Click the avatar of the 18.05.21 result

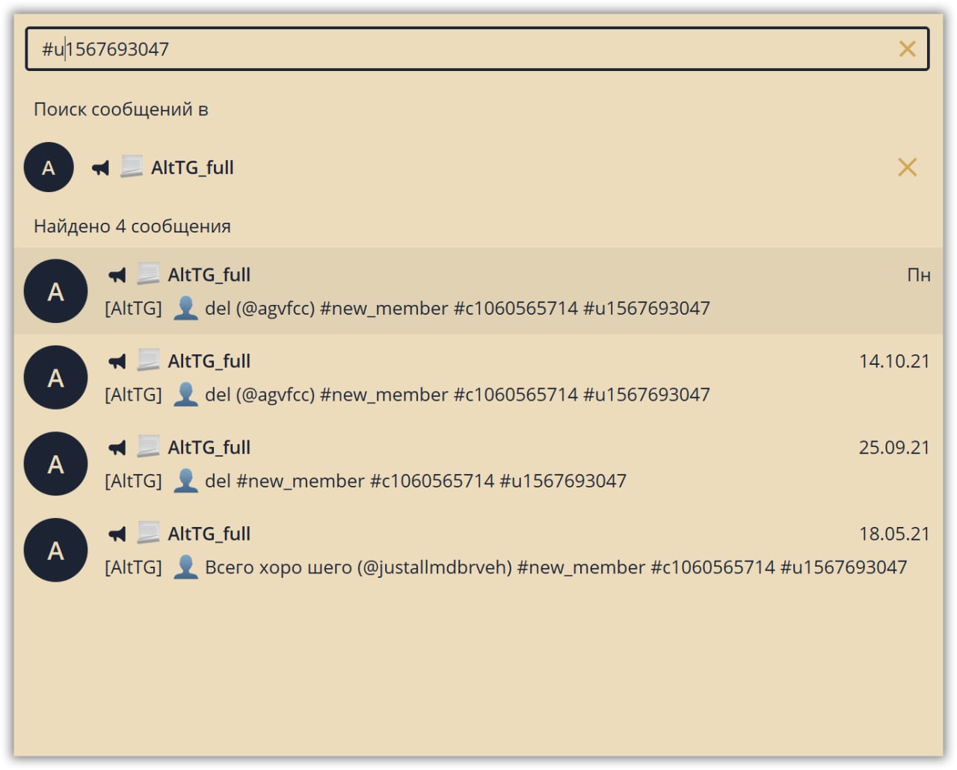point(55,550)
